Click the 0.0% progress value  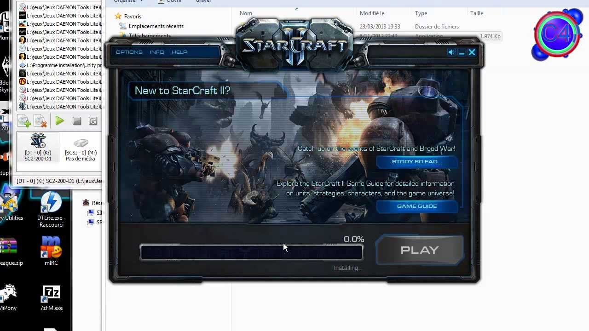click(x=354, y=239)
